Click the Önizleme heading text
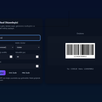This screenshot has width=102, height=102. tap(80, 33)
